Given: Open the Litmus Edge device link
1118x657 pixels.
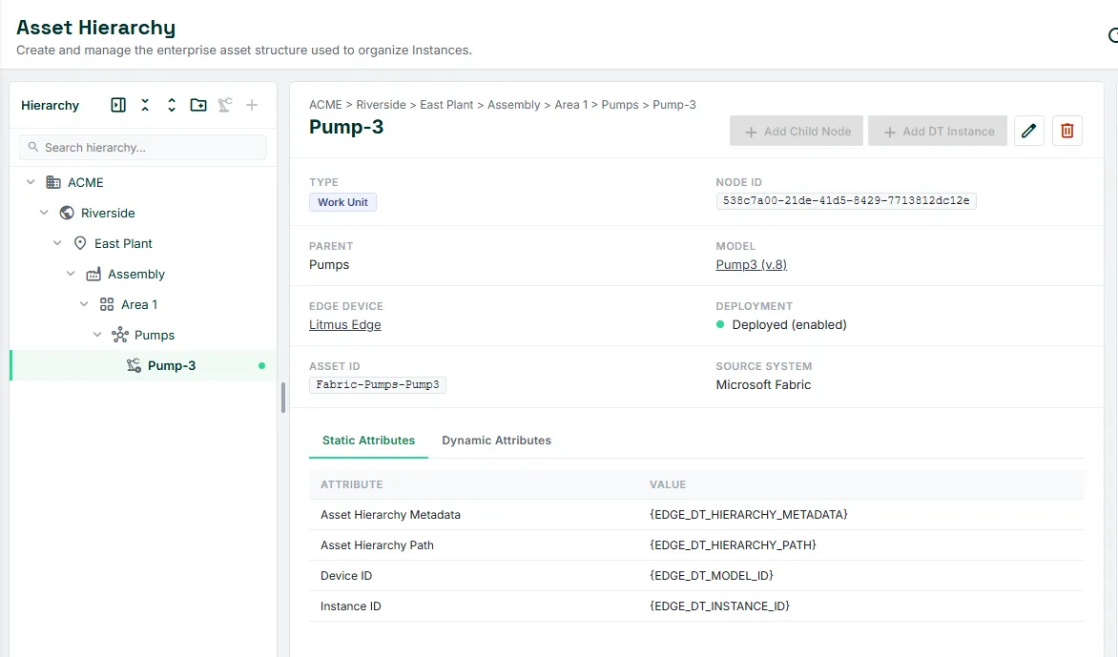Looking at the screenshot, I should [x=345, y=325].
